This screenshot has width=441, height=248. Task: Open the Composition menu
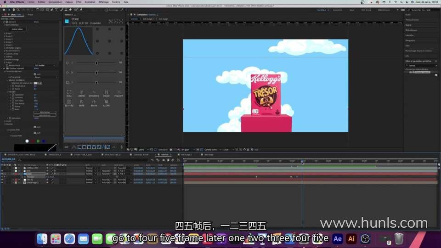point(55,2)
